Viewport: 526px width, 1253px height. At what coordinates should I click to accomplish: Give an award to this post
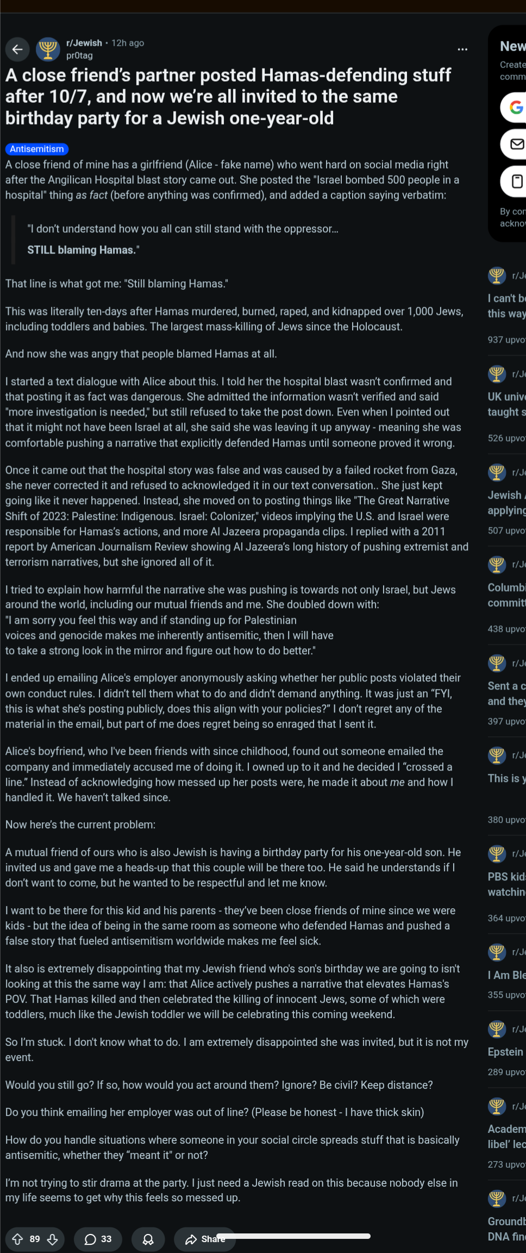[x=148, y=1239]
